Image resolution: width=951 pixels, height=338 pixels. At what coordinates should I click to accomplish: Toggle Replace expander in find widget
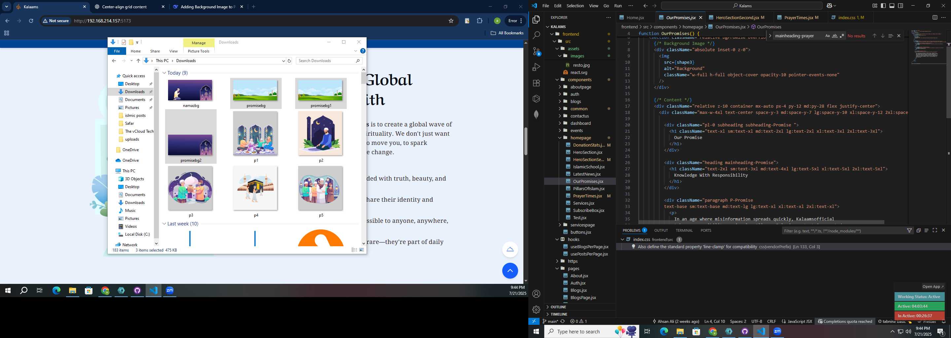click(x=770, y=36)
